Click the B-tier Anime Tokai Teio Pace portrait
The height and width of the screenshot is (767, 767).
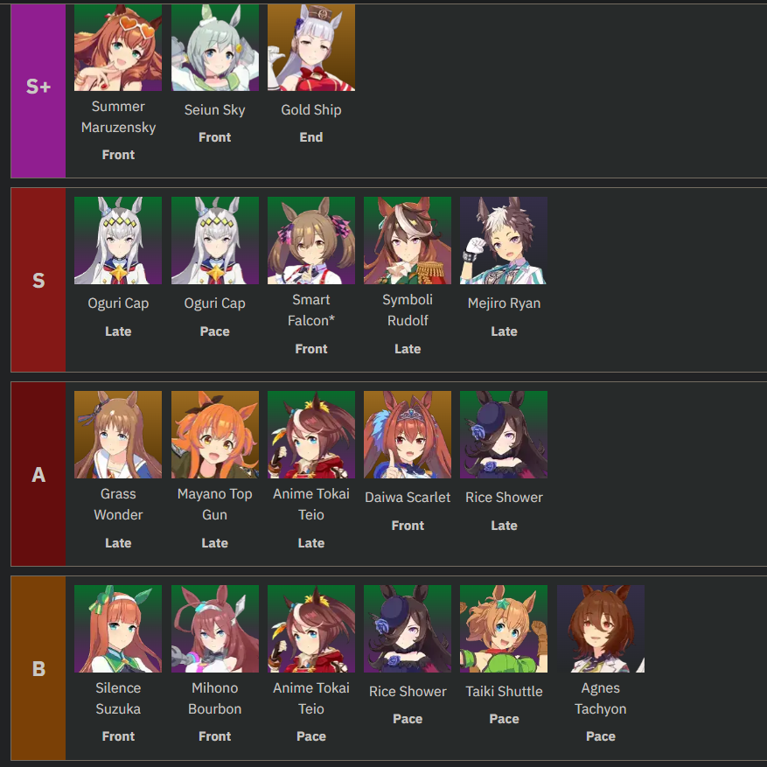(x=311, y=629)
